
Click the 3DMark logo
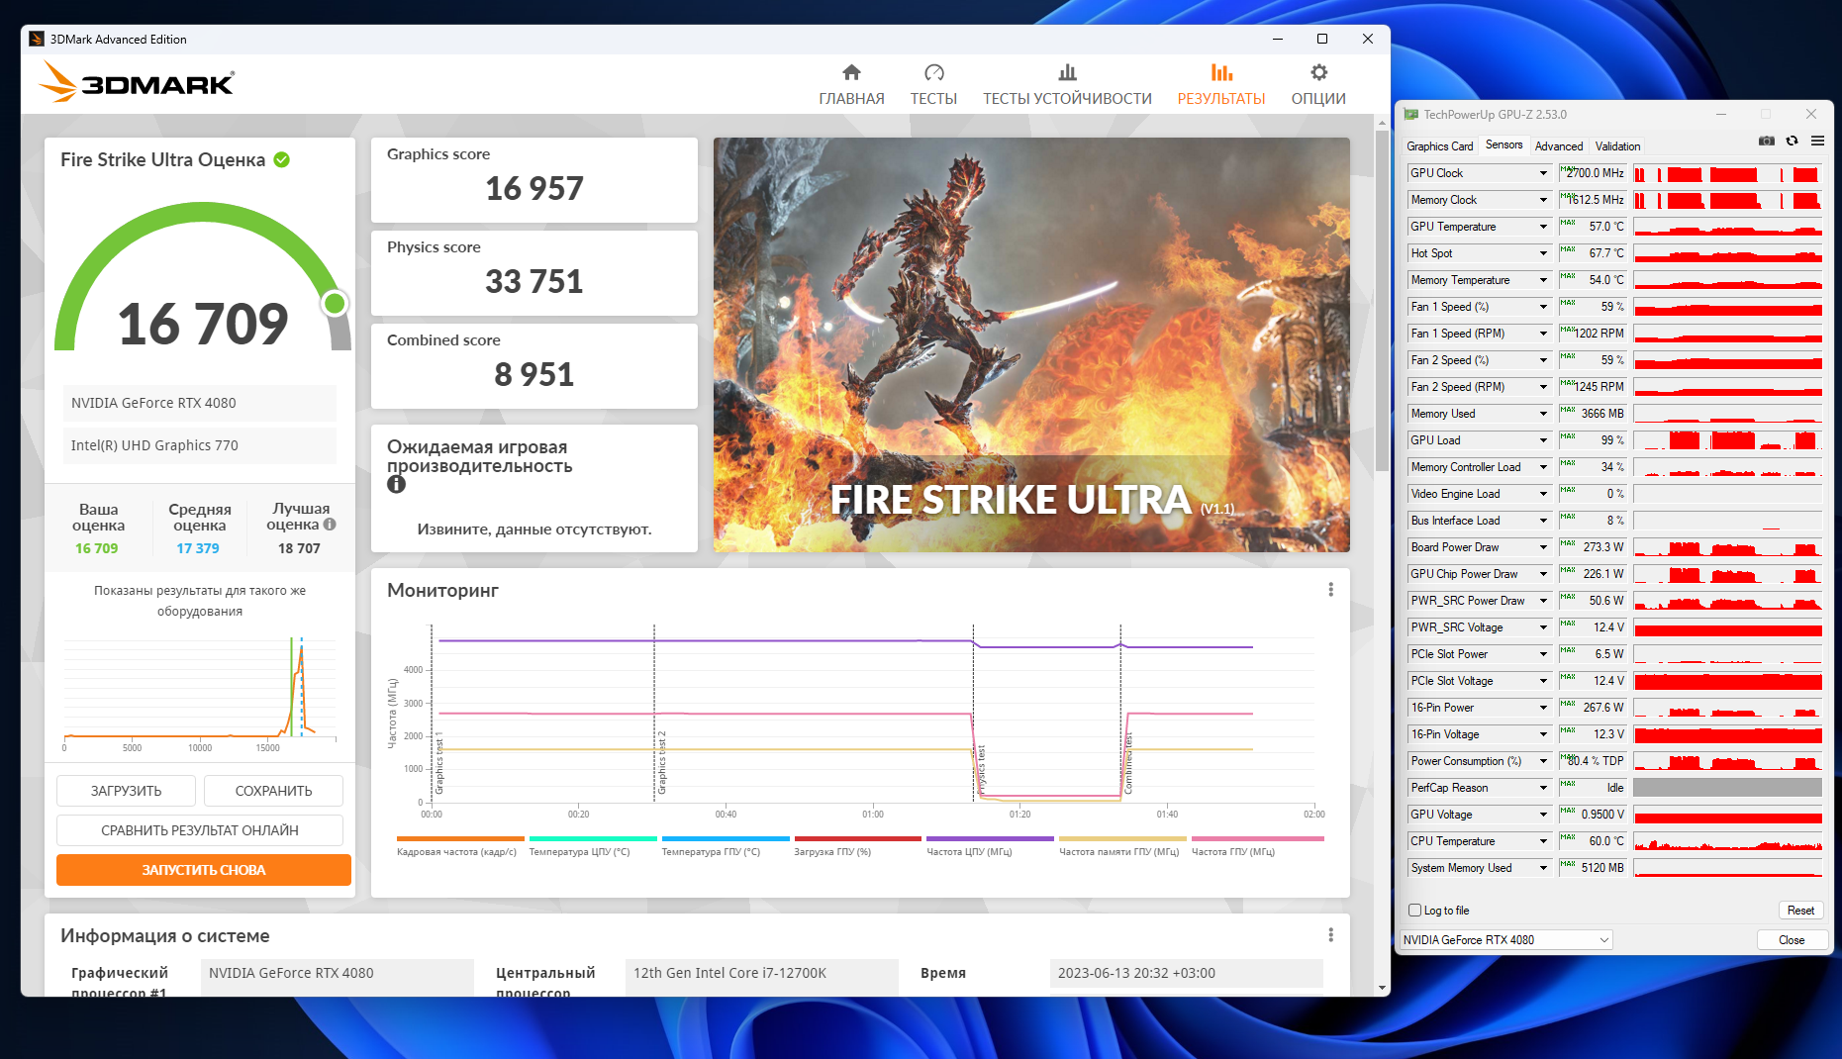point(137,82)
